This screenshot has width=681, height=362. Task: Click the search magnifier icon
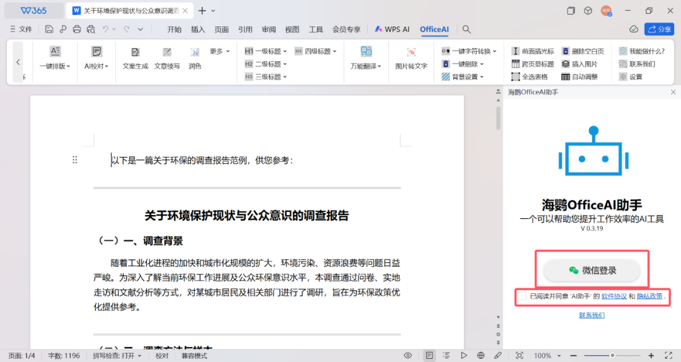coord(467,29)
